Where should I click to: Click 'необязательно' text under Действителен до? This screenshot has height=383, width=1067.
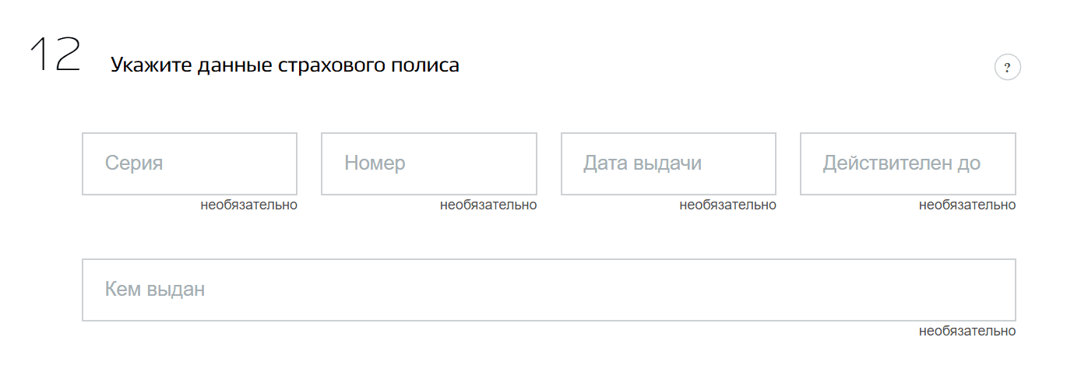point(967,206)
